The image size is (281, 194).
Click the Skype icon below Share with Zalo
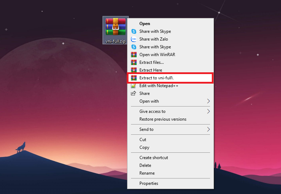[x=134, y=47]
